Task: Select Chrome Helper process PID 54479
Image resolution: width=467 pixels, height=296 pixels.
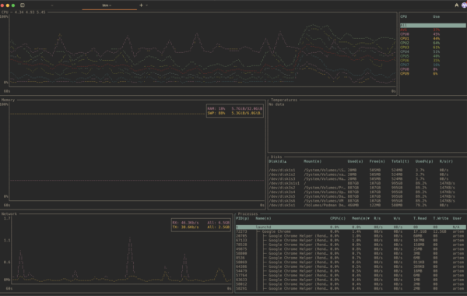Action: coord(351,271)
